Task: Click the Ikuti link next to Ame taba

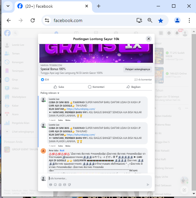Action: (62, 150)
